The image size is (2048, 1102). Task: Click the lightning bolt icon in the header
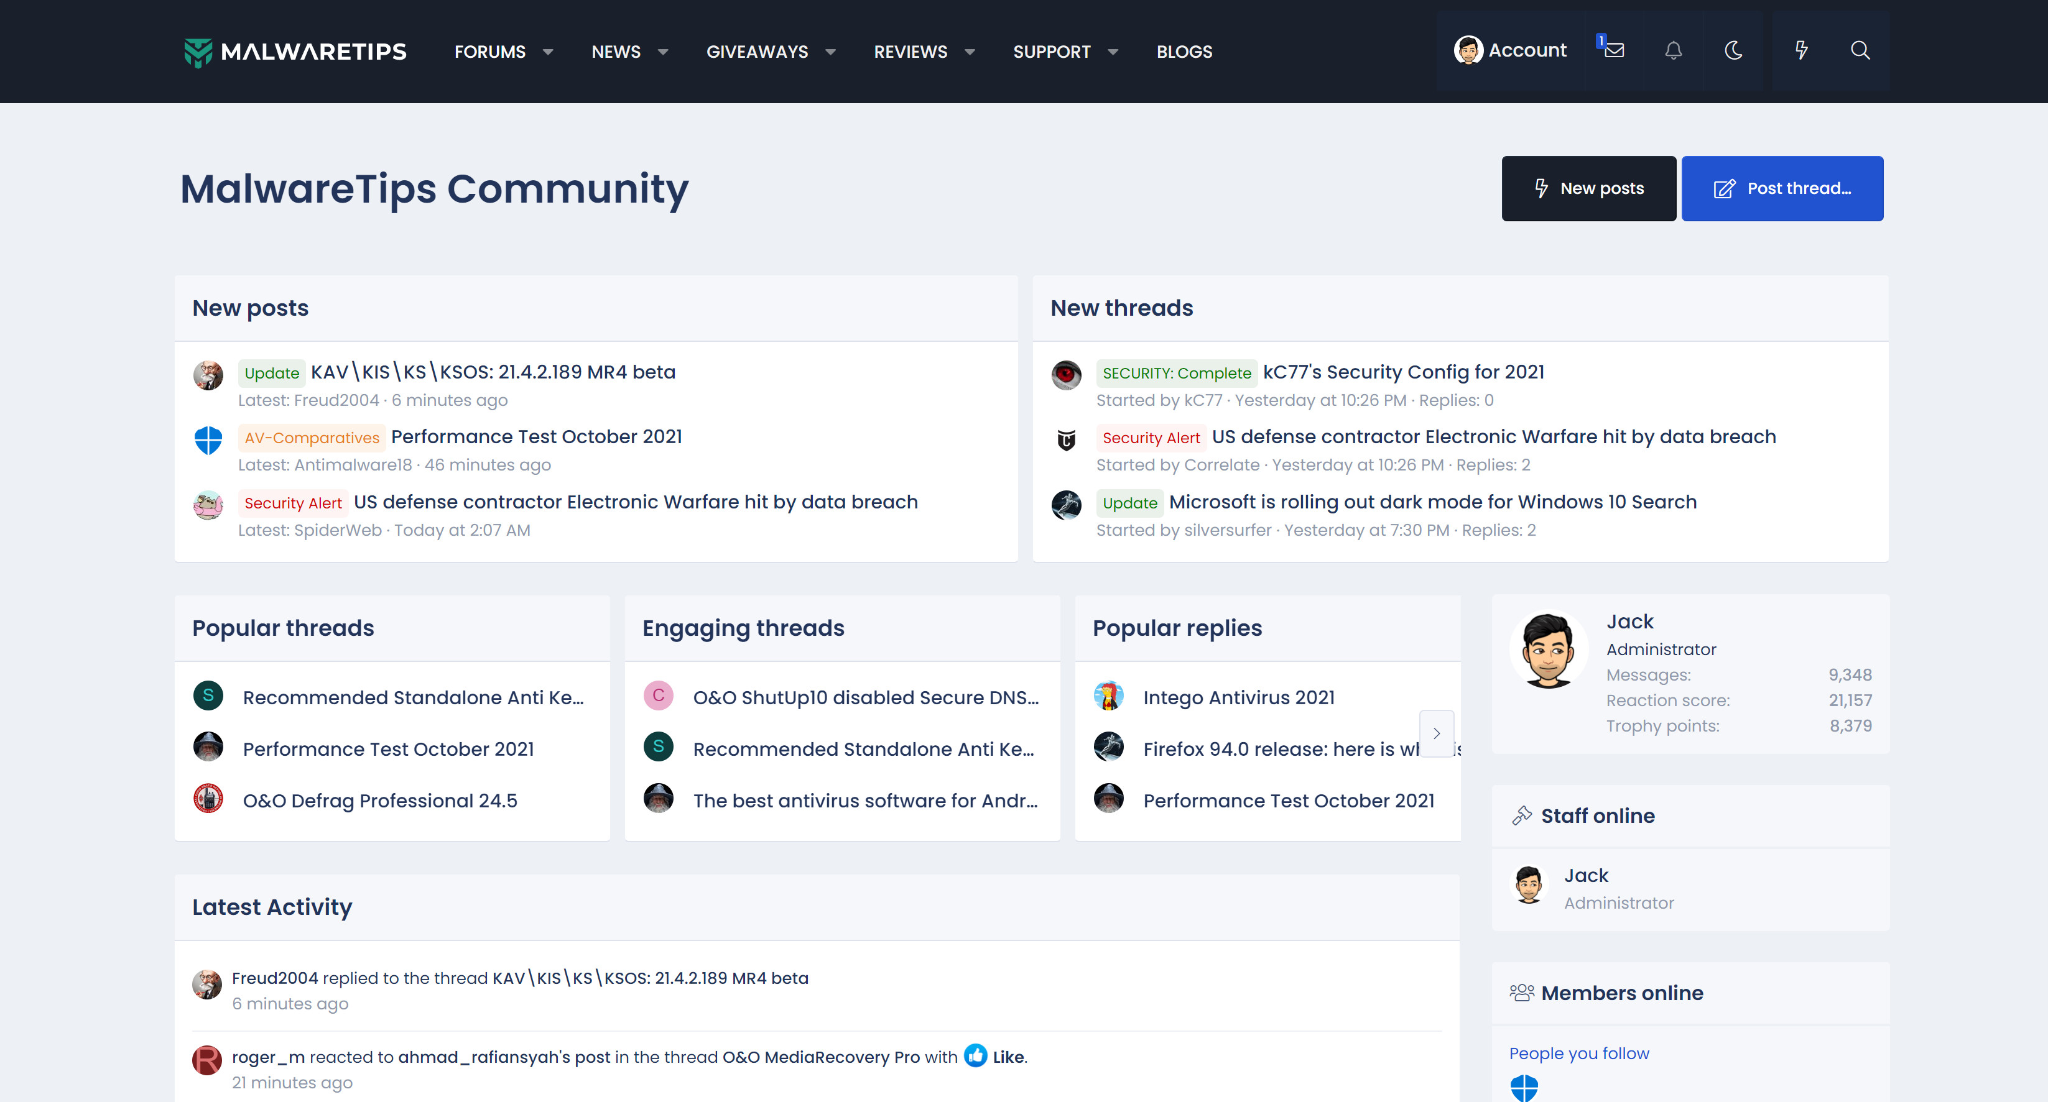tap(1800, 51)
